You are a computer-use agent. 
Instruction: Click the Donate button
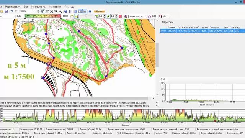click(99, 11)
